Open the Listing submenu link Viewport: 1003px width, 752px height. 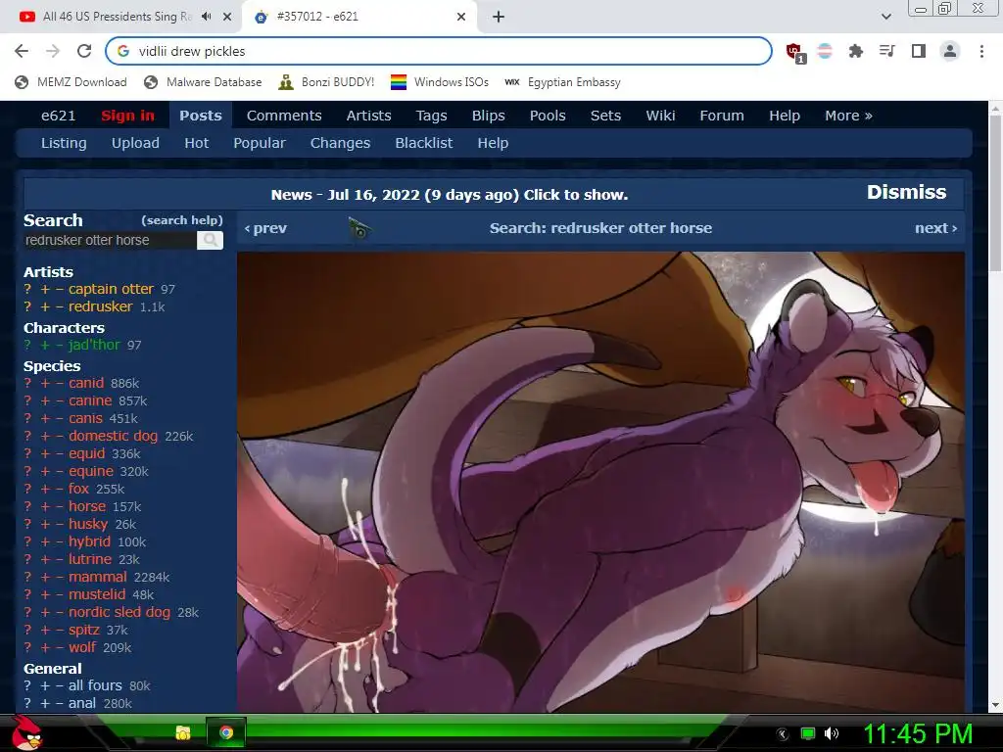[x=64, y=143]
